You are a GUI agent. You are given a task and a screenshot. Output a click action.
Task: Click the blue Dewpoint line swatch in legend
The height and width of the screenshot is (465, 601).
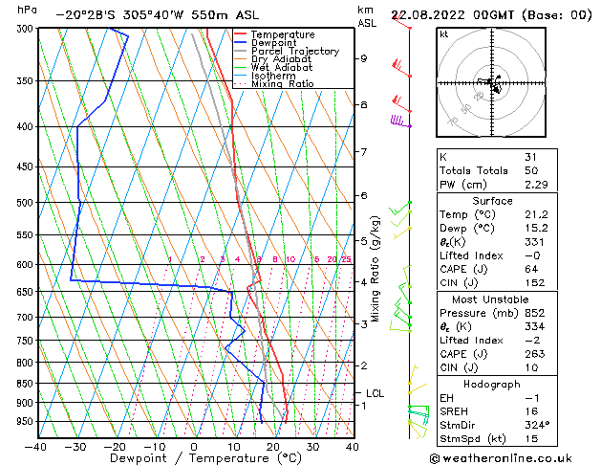[240, 43]
